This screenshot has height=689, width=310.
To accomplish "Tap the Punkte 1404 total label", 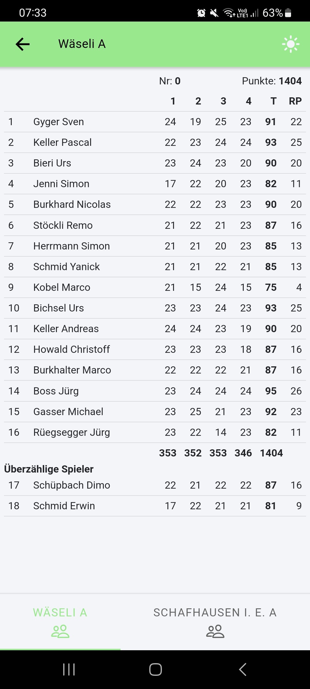I will pos(272,81).
